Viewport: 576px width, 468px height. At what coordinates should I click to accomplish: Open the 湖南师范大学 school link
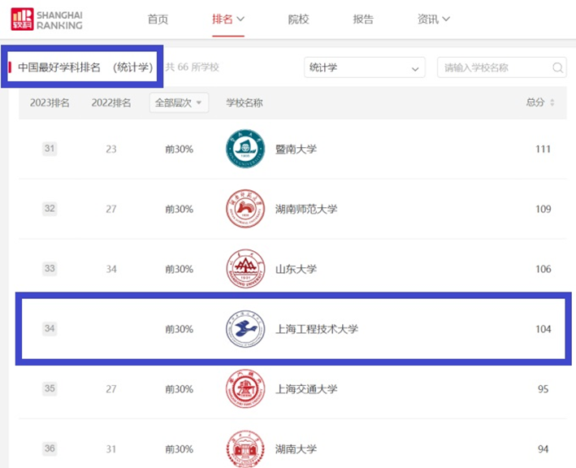(x=306, y=209)
